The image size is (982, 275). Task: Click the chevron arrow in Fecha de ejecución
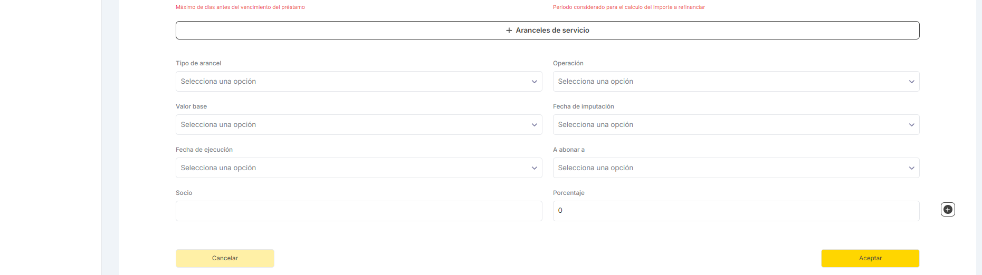point(534,168)
